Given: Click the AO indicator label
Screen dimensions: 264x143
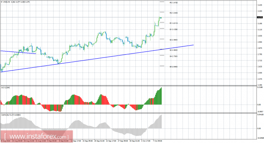Looking at the screenshot, I should pyautogui.click(x=3, y=88).
